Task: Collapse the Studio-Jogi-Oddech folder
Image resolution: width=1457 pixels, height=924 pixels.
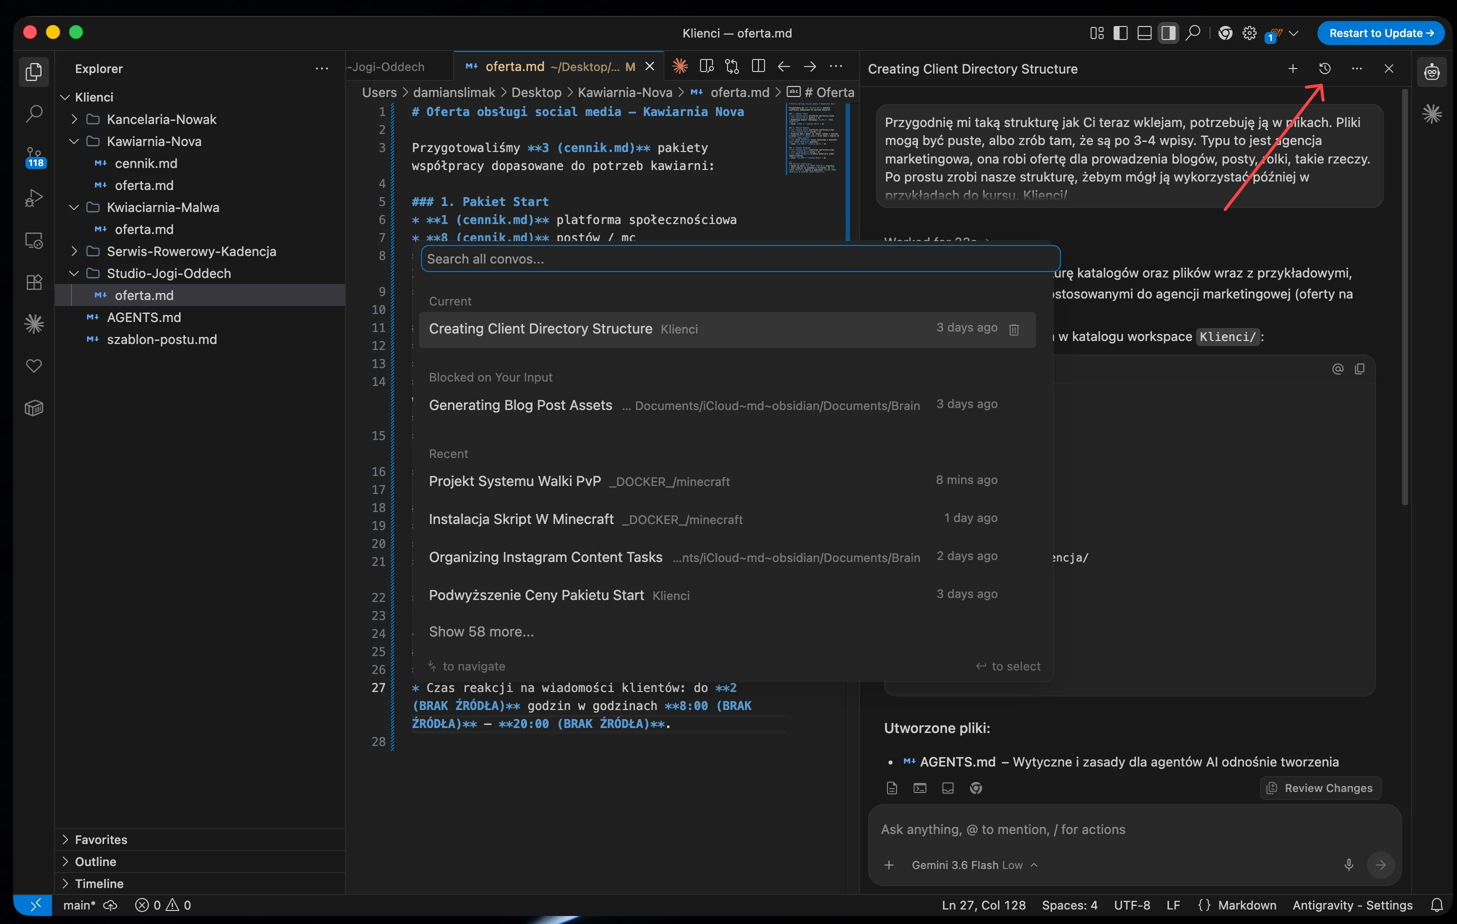Action: pos(74,273)
